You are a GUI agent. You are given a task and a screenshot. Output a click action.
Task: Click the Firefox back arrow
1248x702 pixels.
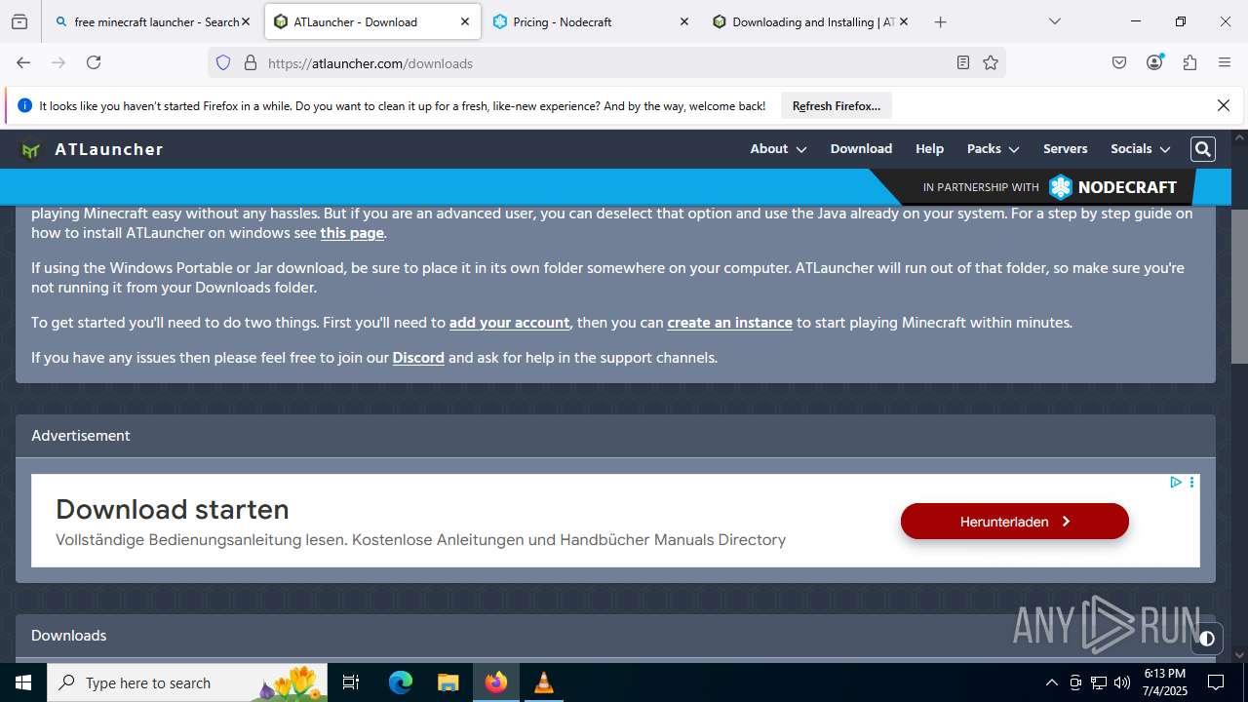(23, 62)
